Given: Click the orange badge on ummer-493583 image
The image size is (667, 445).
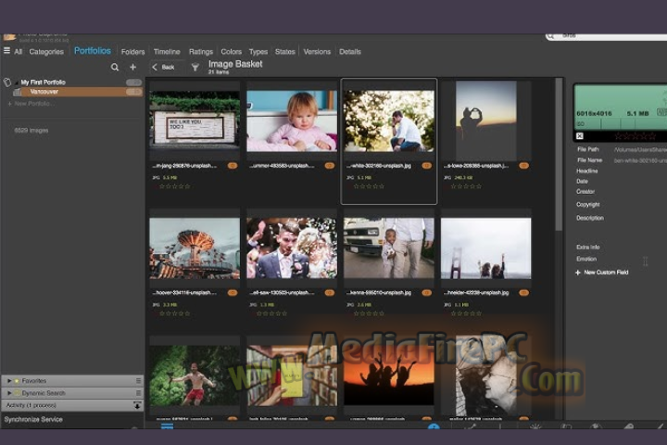Looking at the screenshot, I should 330,166.
